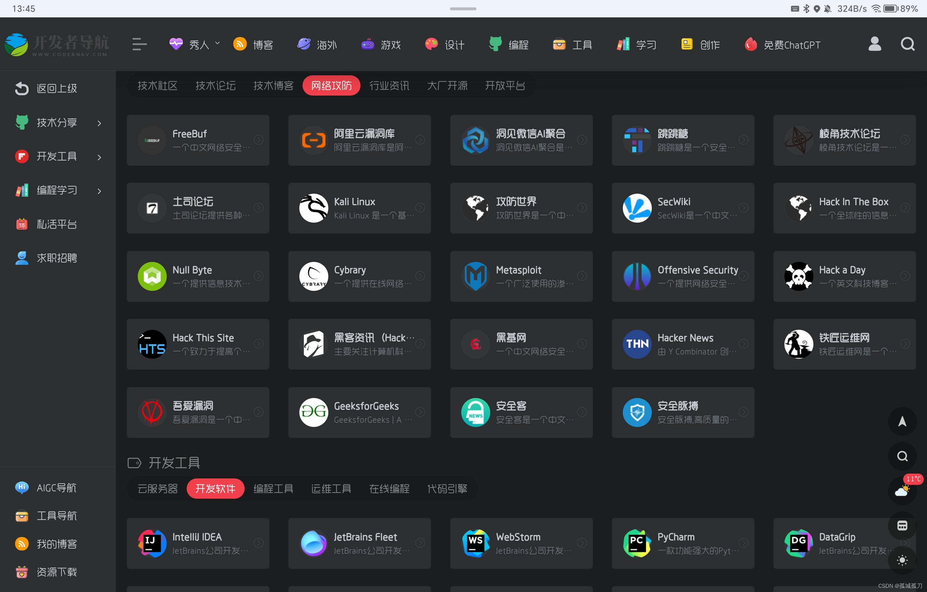The image size is (927, 592).
Task: Click the Cybrary logo icon
Action: [314, 276]
